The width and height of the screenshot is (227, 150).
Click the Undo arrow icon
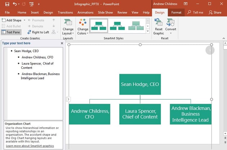(15, 4)
